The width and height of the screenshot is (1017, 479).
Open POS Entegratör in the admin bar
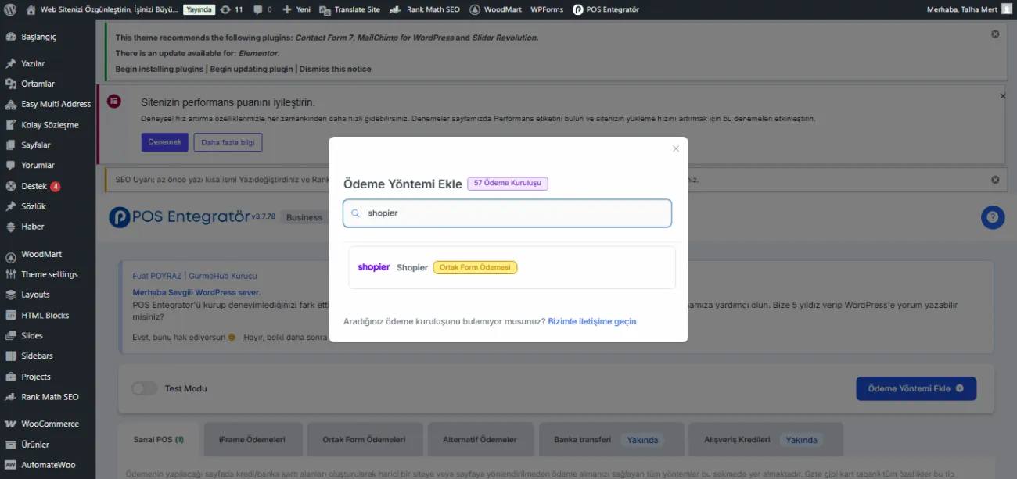(606, 9)
